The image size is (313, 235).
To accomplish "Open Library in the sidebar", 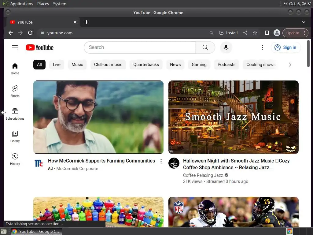I will (15, 137).
